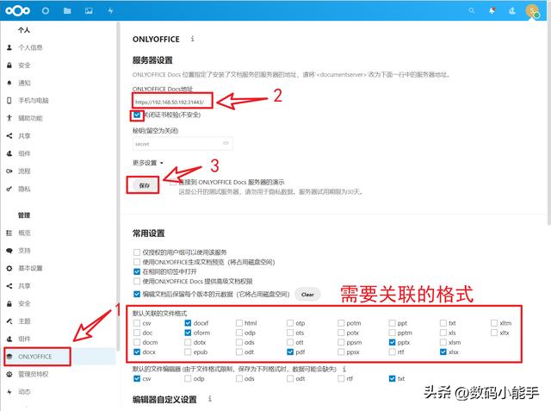Click the sidebar vertical scrollbar

pyautogui.click(x=119, y=186)
